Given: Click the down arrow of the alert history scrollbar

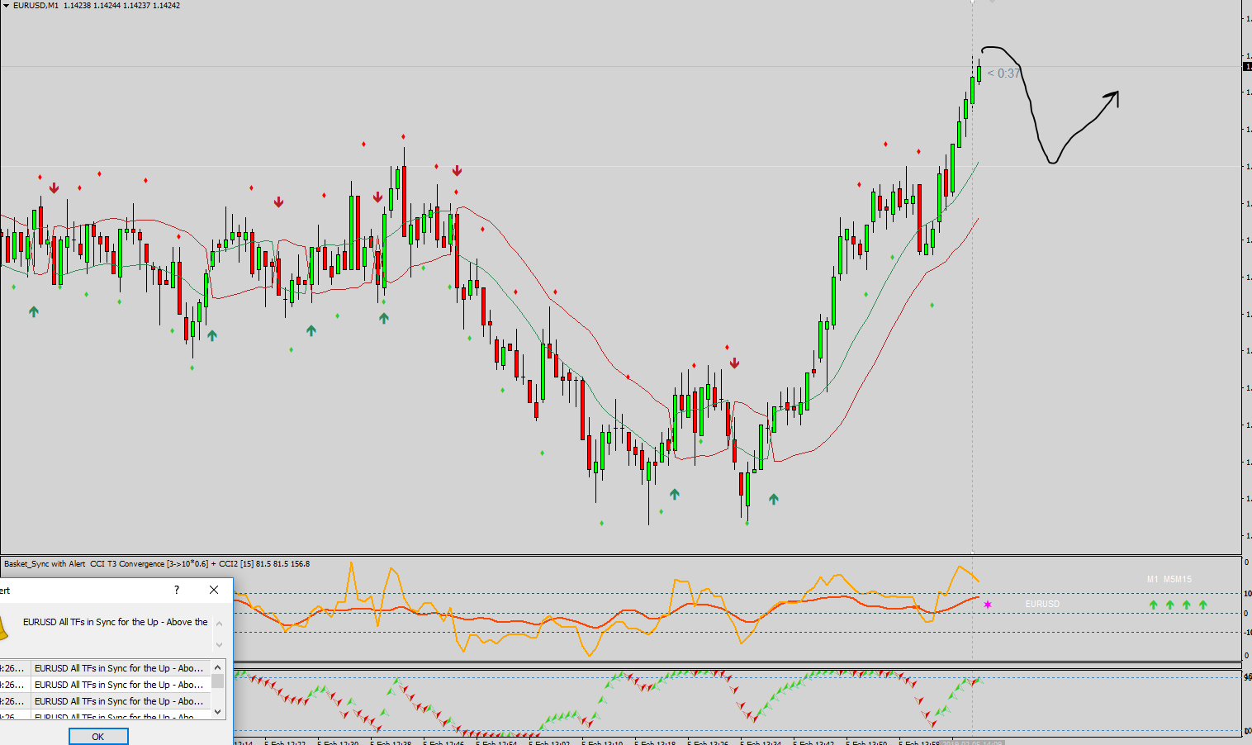Looking at the screenshot, I should pyautogui.click(x=218, y=711).
